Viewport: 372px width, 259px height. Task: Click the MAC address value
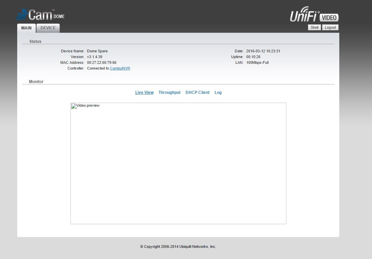pos(102,62)
